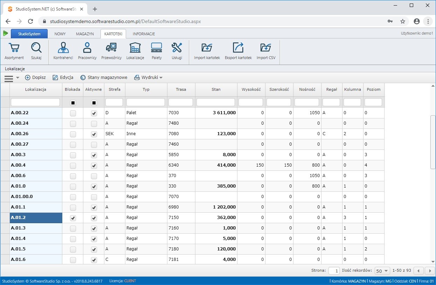The width and height of the screenshot is (436, 285).
Task: Open the records-per-page dropdown showing 50
Action: (382, 271)
